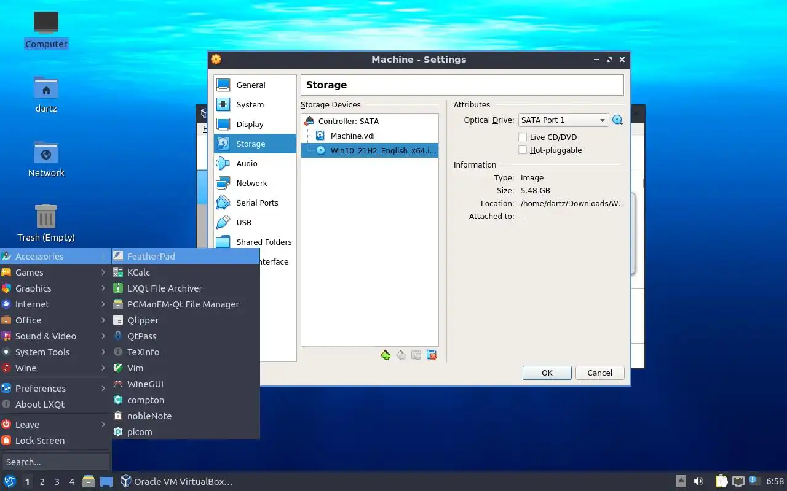This screenshot has width=787, height=491.
Task: Expand the Office submenu
Action: (x=55, y=320)
